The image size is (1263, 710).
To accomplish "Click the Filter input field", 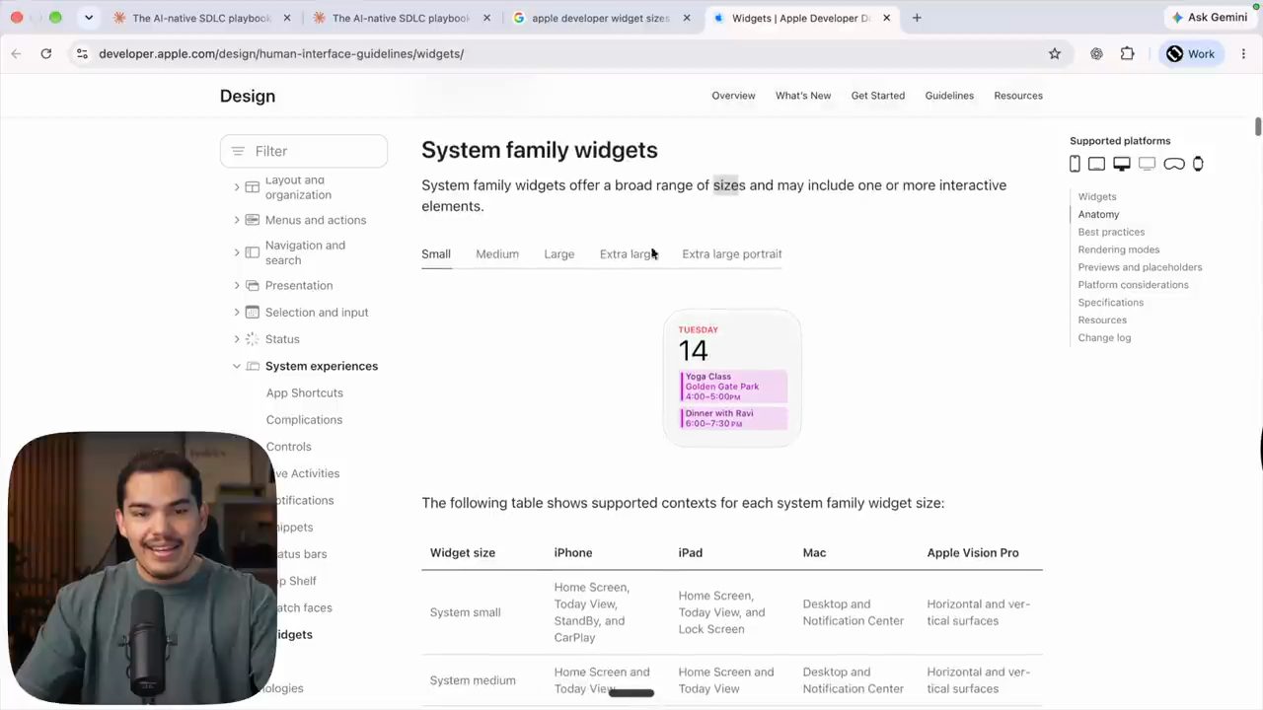I will point(304,151).
